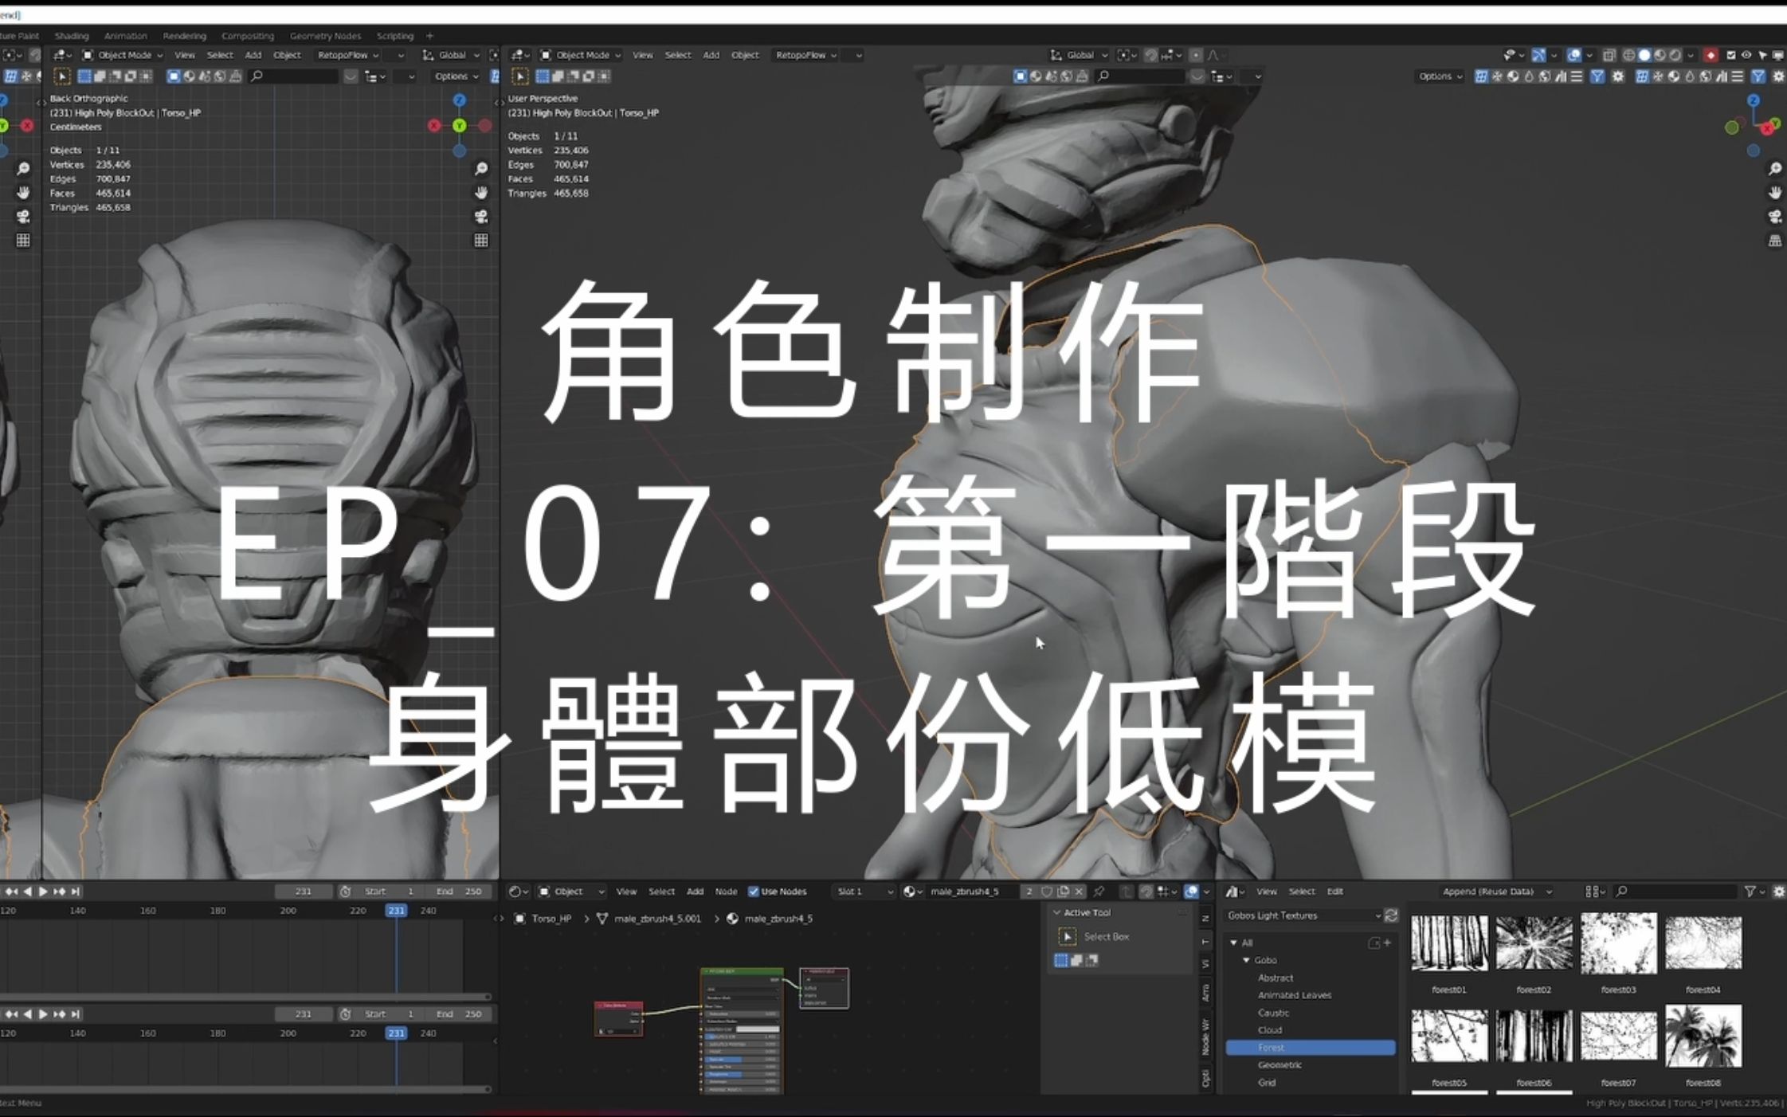This screenshot has width=1787, height=1117.
Task: Enable proportional editing in the viewport header
Action: pyautogui.click(x=1195, y=55)
